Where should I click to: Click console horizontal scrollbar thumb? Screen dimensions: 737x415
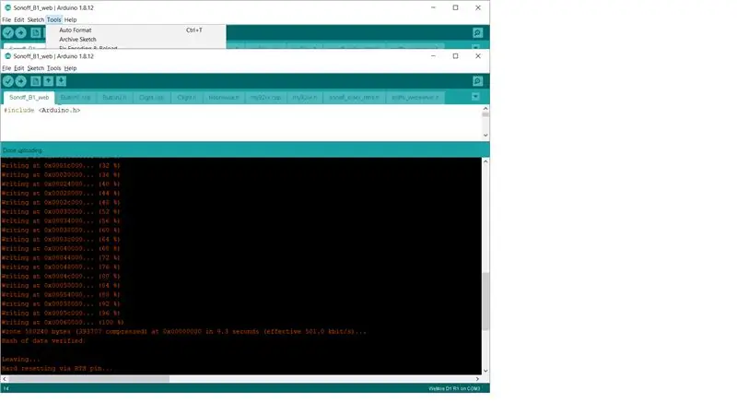coord(88,379)
